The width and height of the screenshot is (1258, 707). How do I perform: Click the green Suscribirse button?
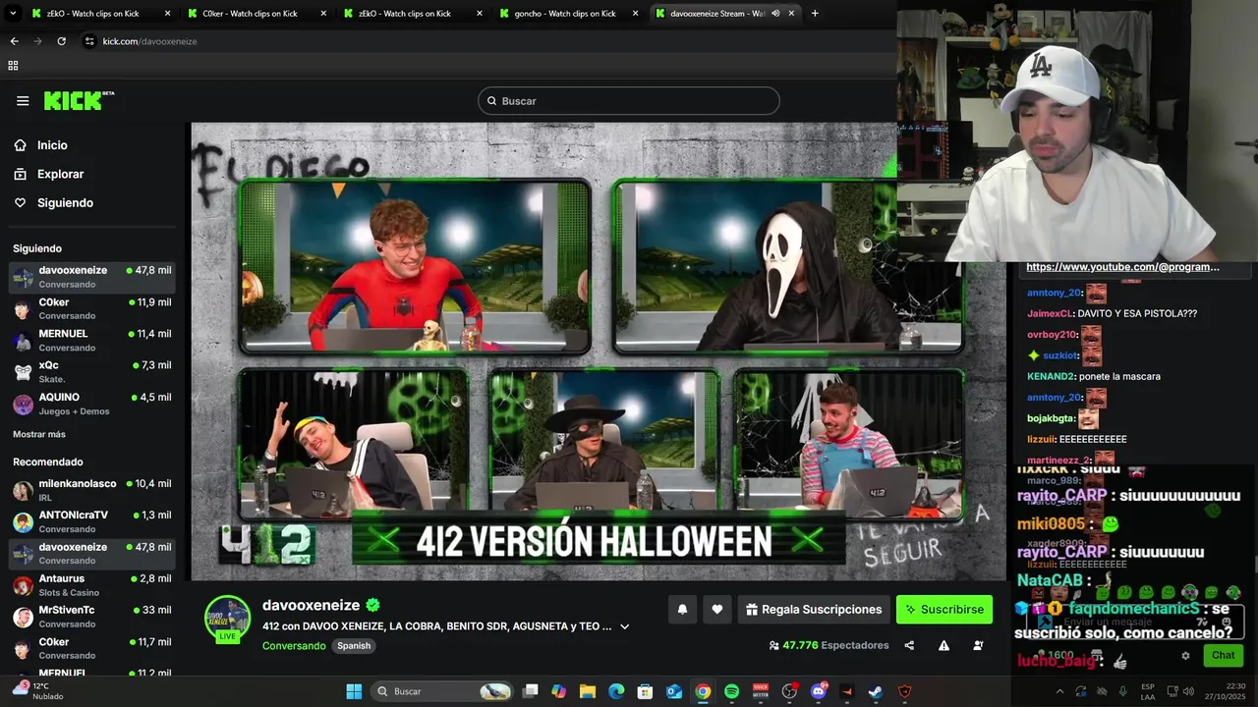pos(944,610)
